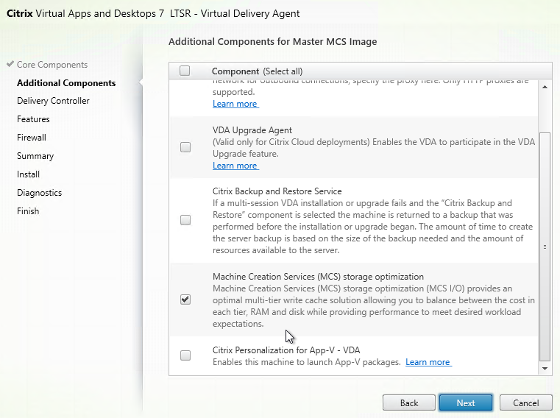
Task: Select Install step in sidebar
Action: [x=28, y=174]
